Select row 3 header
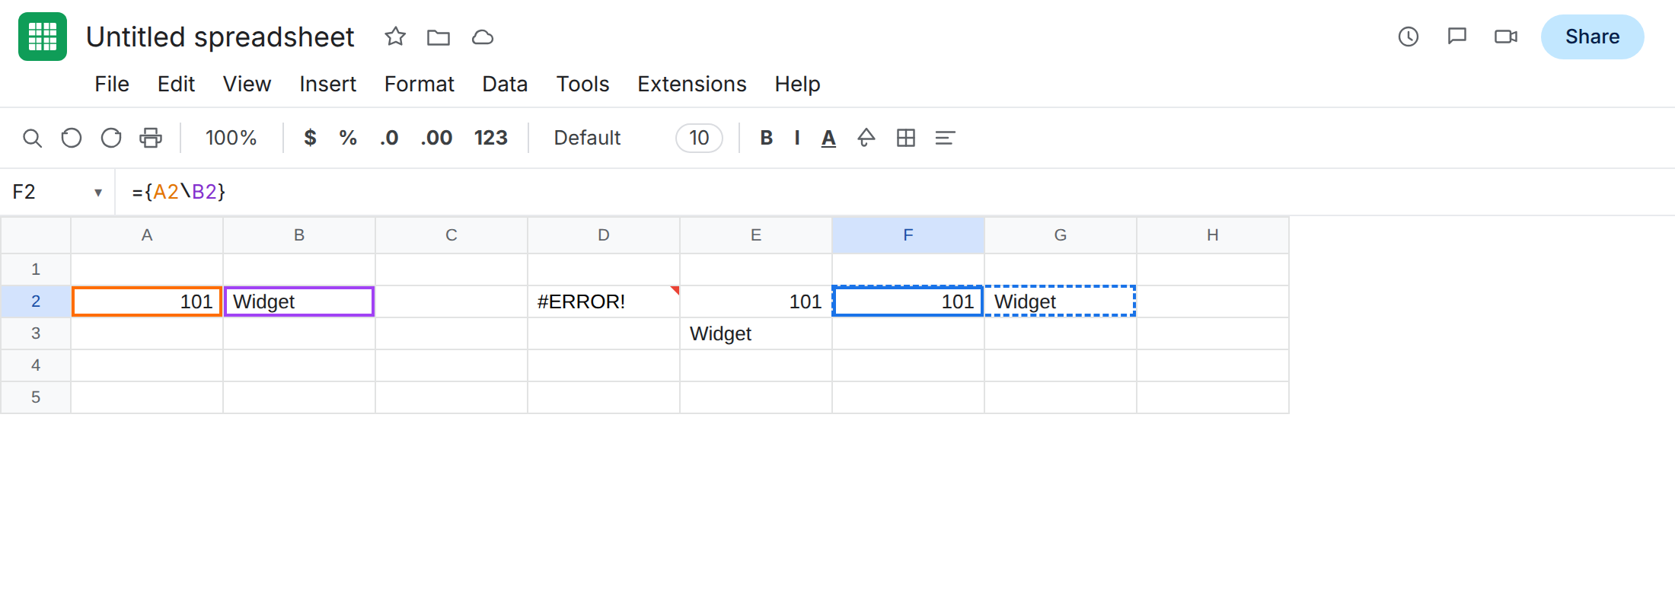 36,333
